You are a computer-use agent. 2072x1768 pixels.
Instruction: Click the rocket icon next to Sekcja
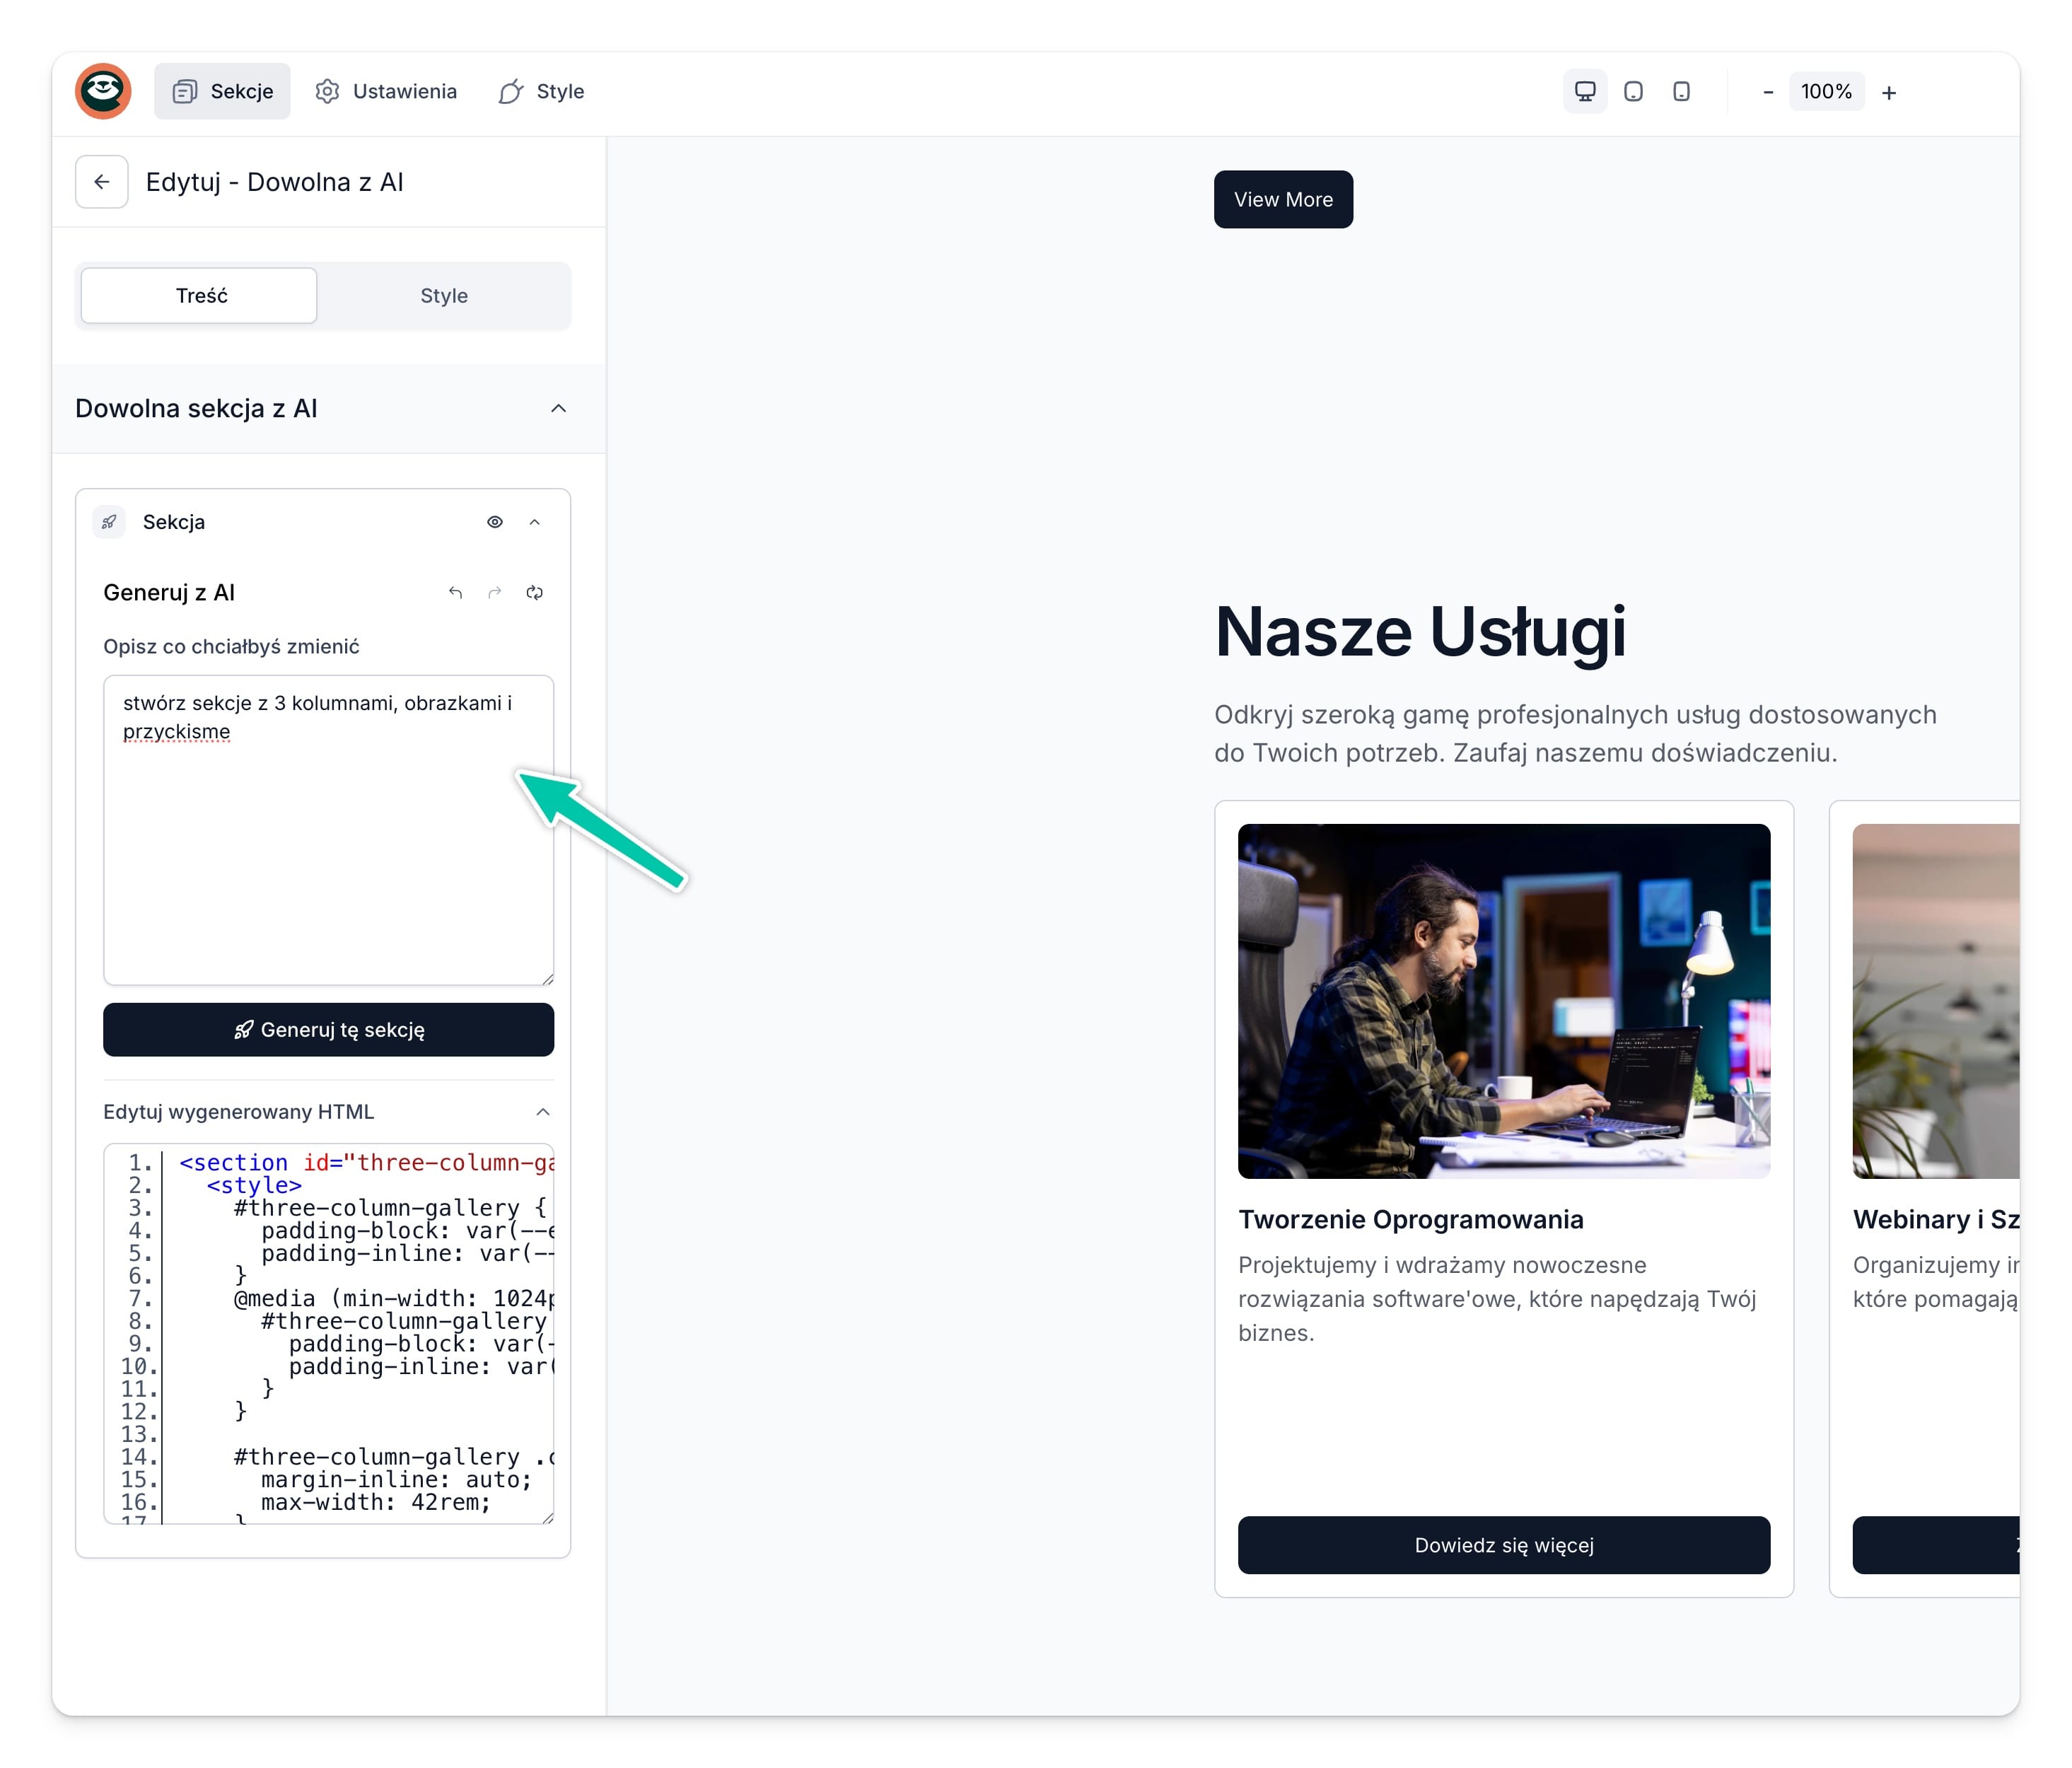pos(109,522)
